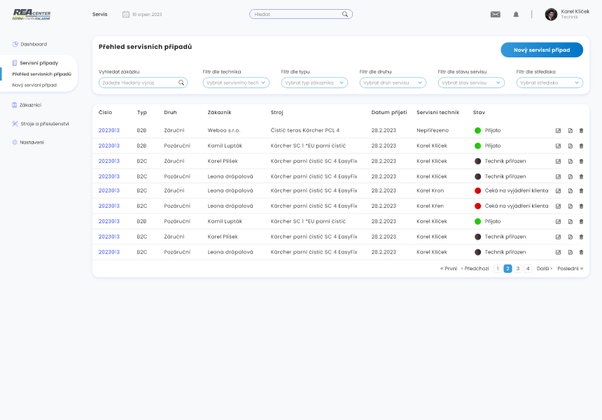Screen dimensions: 602x420
Task: Click the magnifier icon in top search bar
Action: (345, 14)
